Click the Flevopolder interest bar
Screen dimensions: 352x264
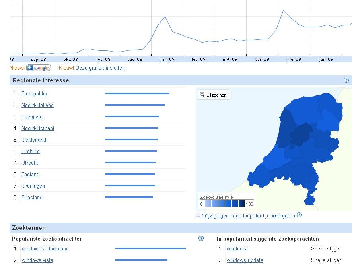[x=137, y=93]
